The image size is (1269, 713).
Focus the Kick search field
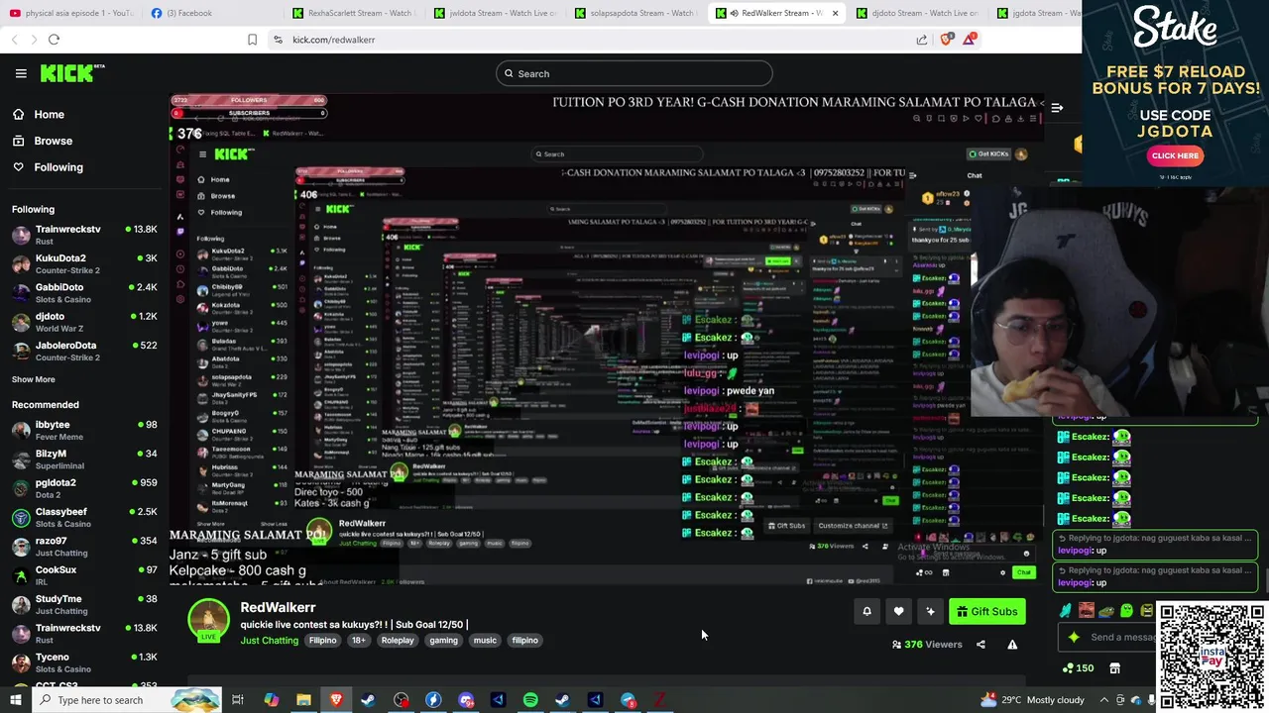[634, 73]
